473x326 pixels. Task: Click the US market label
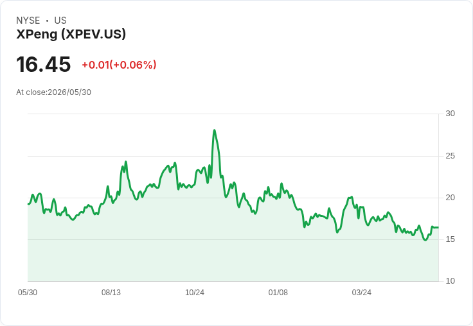60,21
